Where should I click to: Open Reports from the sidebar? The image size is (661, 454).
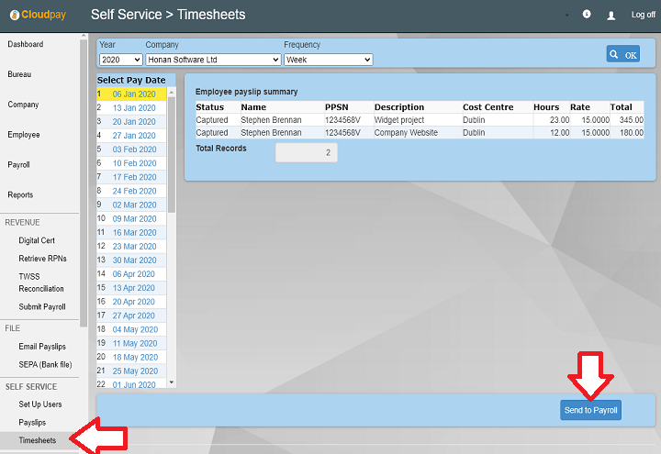[20, 195]
